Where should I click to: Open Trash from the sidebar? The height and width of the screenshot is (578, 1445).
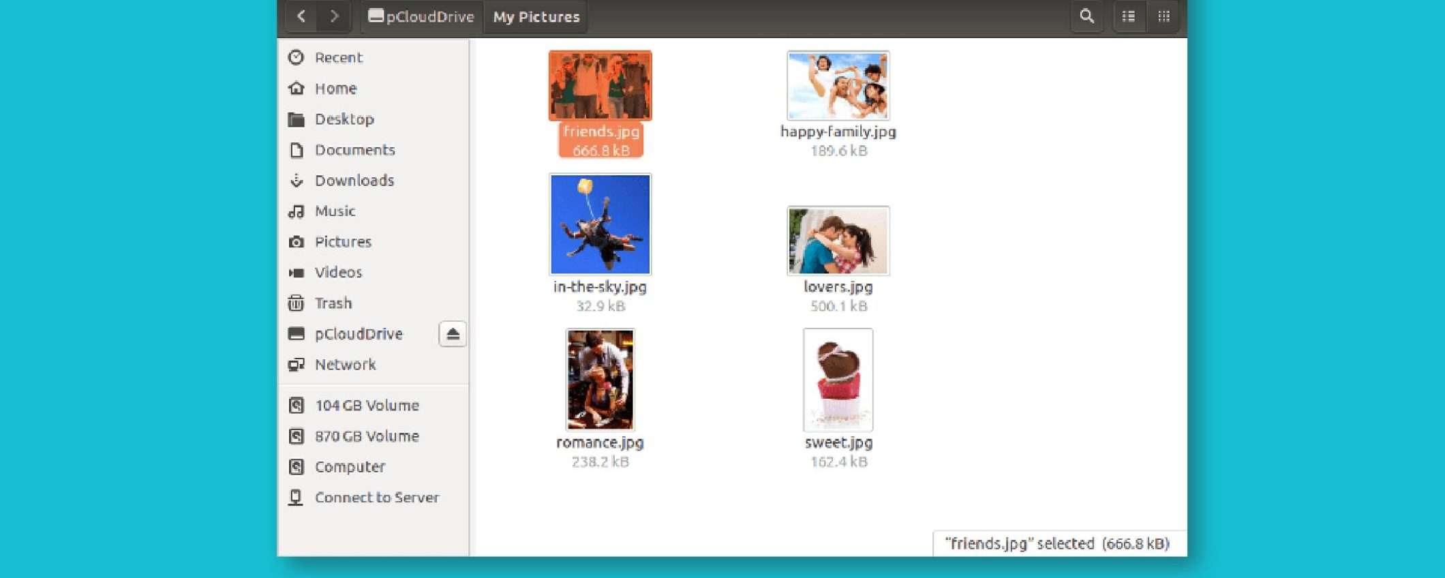tap(333, 303)
